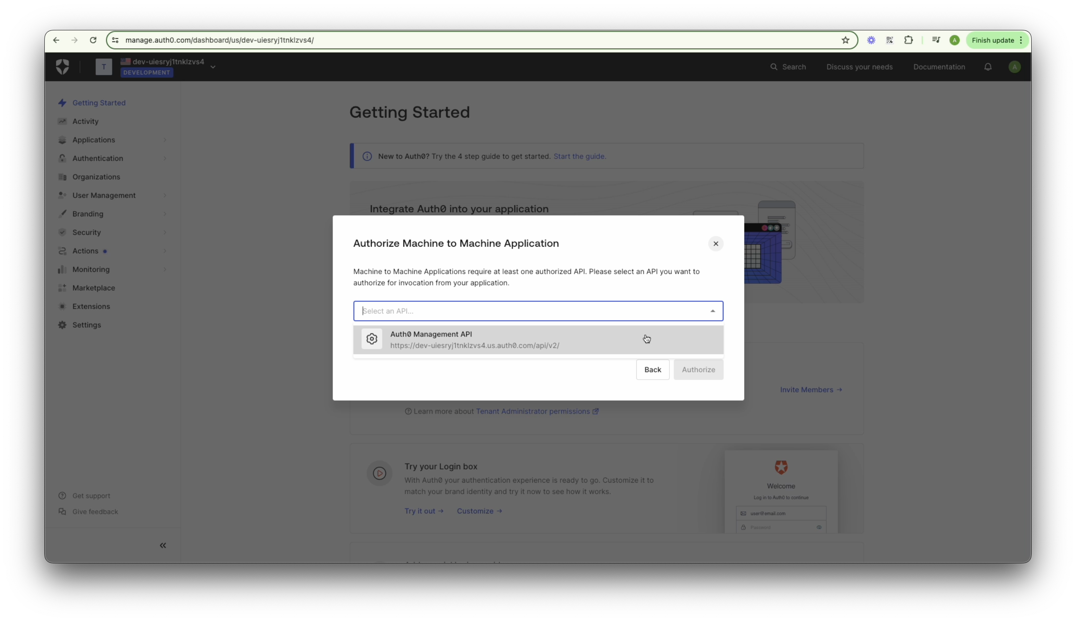1076x622 pixels.
Task: Open the Documentation link in header
Action: click(939, 67)
